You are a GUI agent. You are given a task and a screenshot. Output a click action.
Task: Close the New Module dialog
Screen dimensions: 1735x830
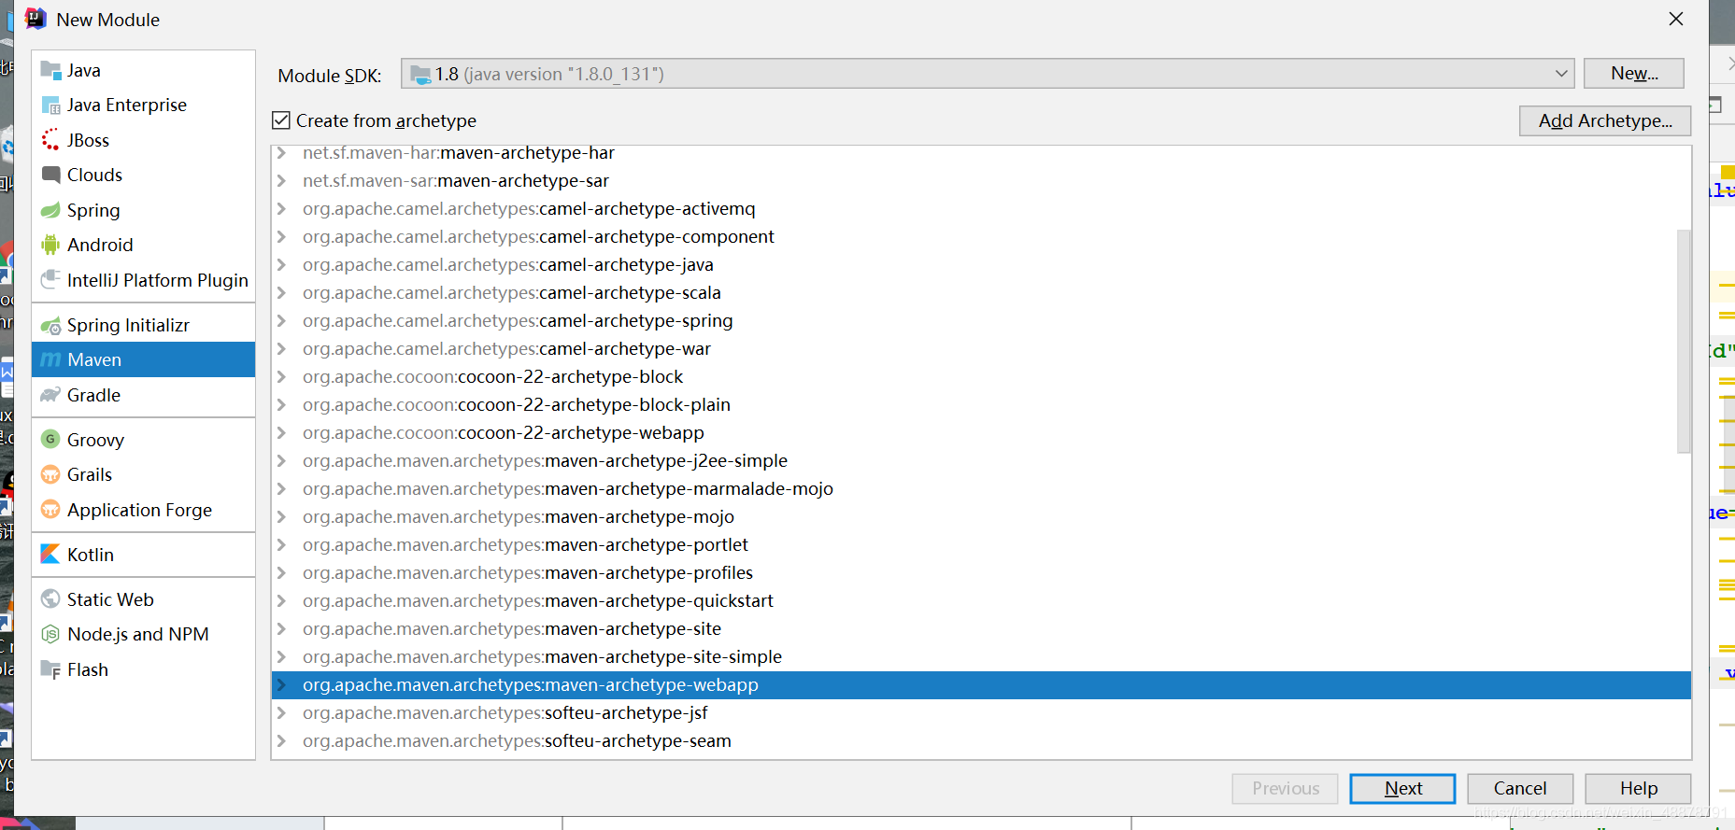(1676, 19)
